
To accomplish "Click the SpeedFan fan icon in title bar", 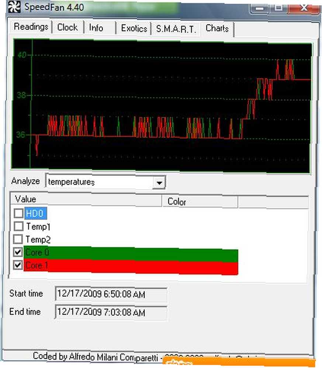I will (x=14, y=7).
